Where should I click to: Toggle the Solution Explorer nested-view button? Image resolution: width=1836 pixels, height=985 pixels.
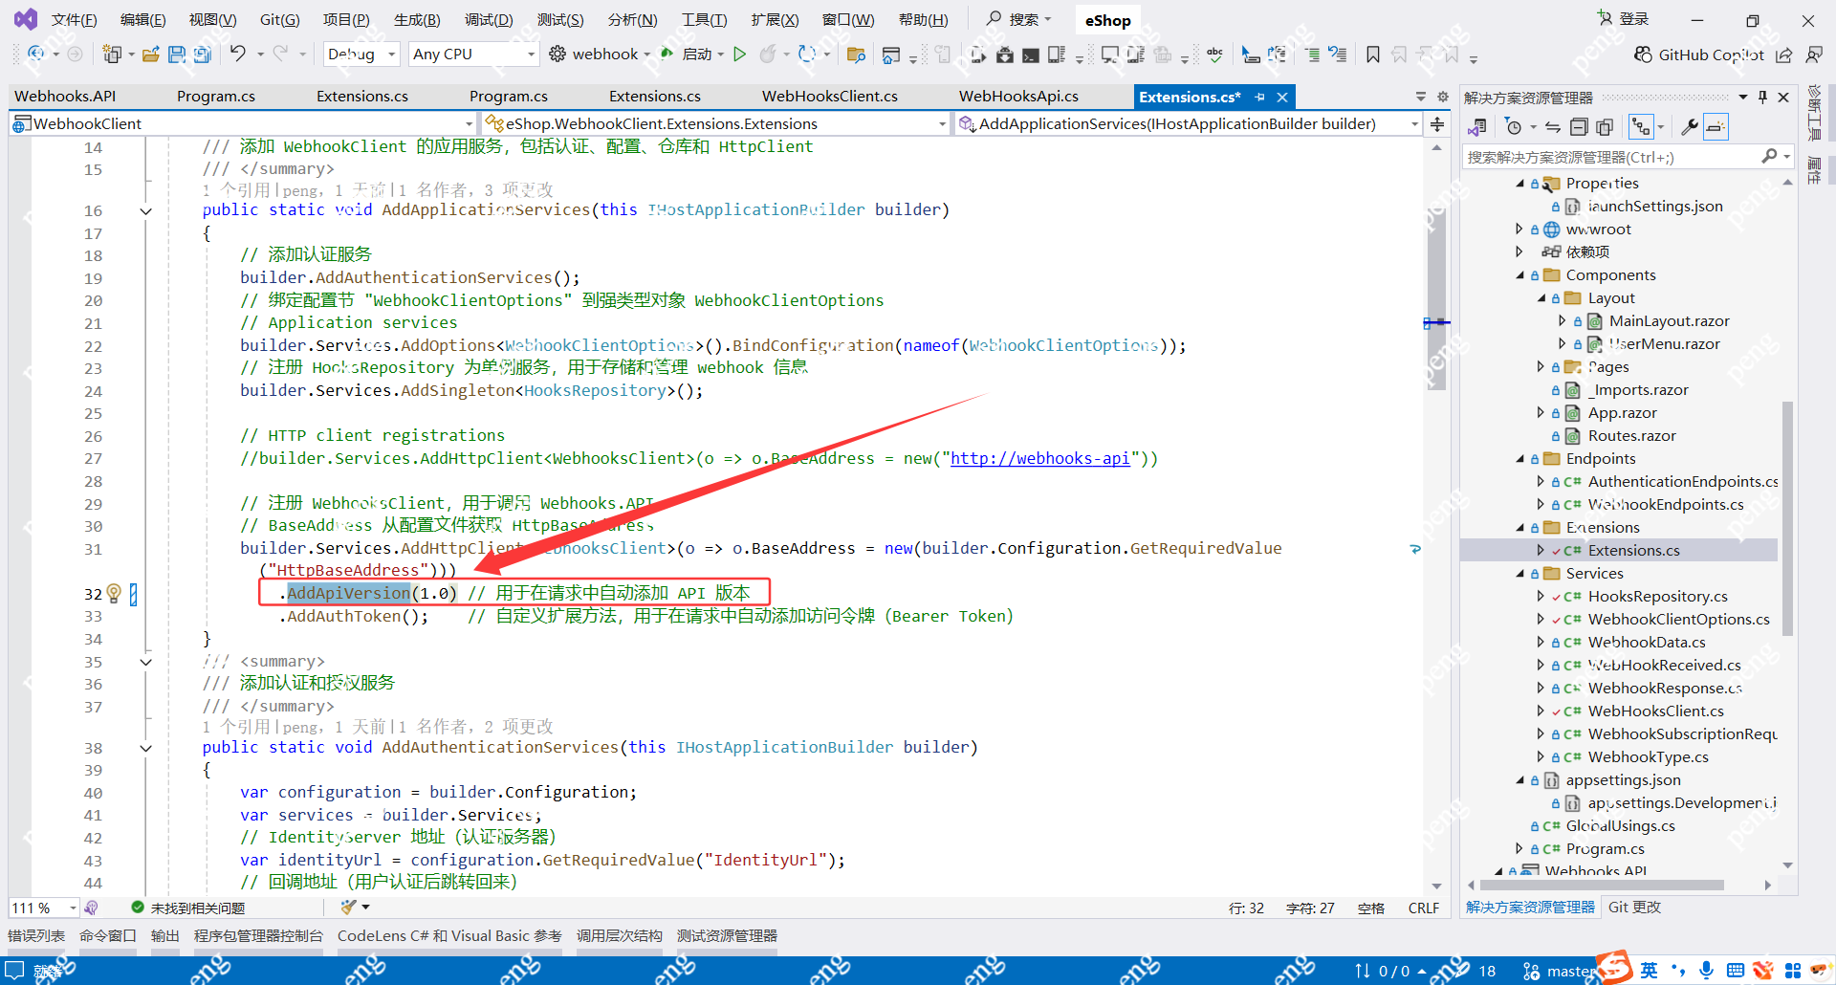(x=1641, y=127)
